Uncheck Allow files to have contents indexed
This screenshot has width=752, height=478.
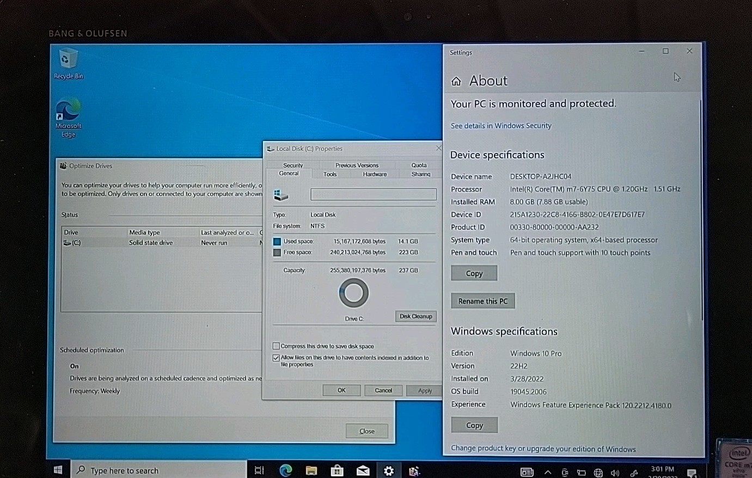coord(276,358)
